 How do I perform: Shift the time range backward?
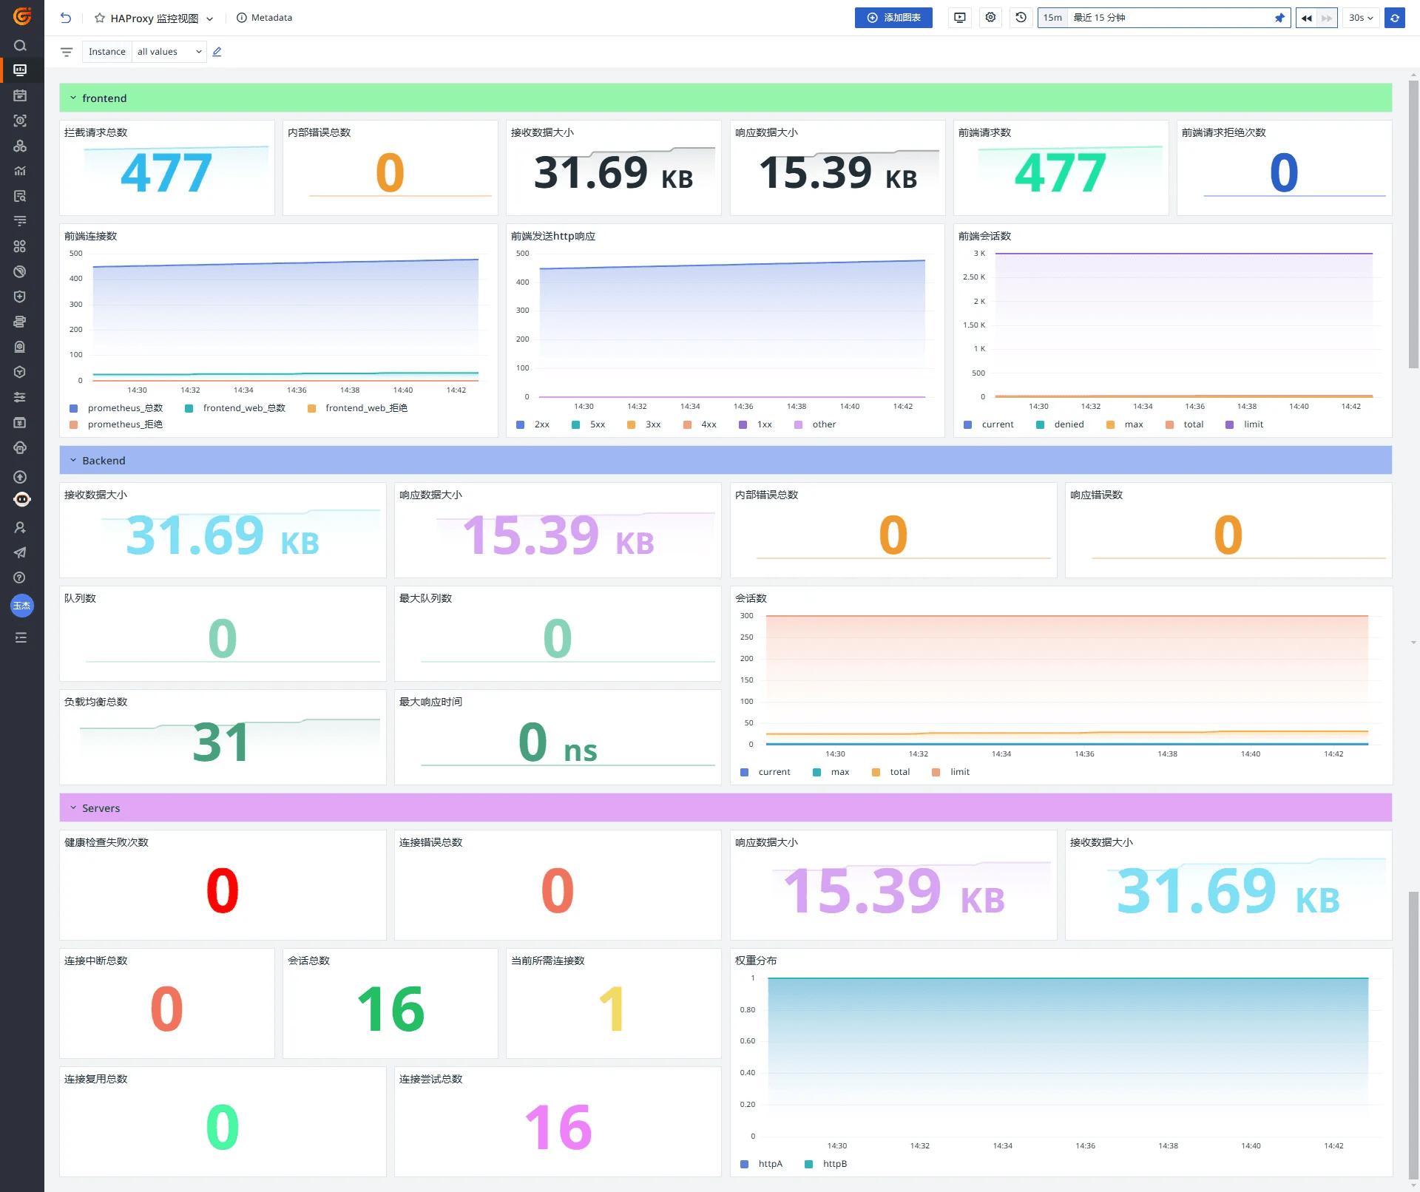pos(1306,18)
